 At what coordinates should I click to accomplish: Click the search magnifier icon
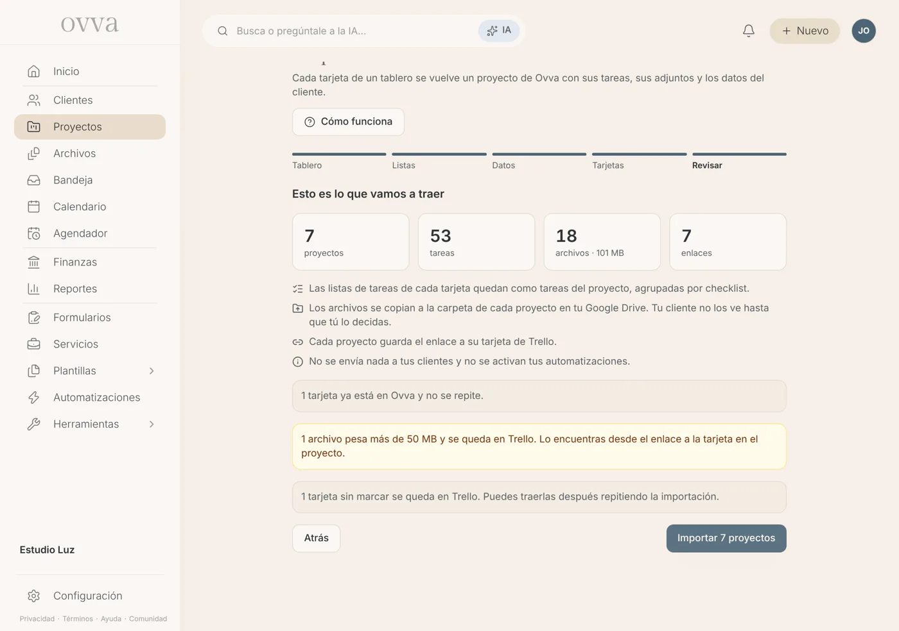tap(223, 31)
